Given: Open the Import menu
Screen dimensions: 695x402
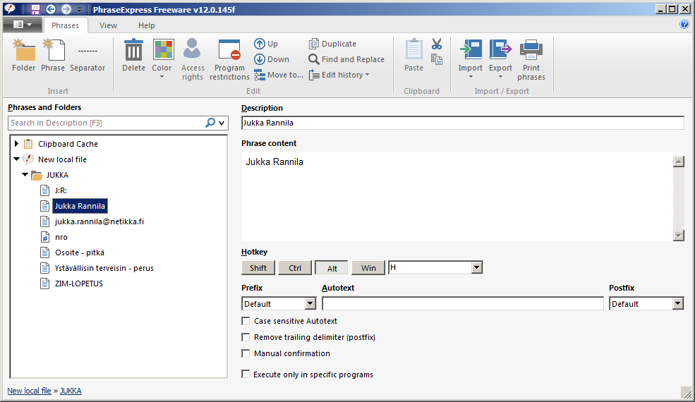Looking at the screenshot, I should pos(471,59).
